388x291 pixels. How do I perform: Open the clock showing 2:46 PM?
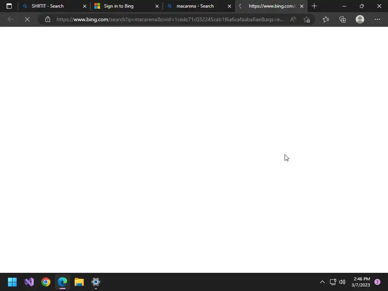(361, 282)
